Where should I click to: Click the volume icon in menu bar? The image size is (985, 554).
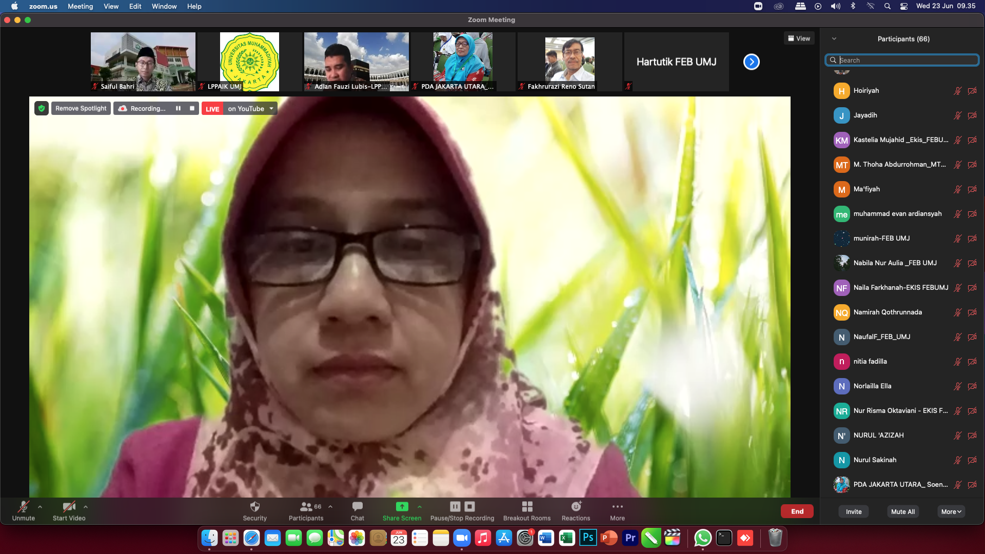click(x=836, y=6)
